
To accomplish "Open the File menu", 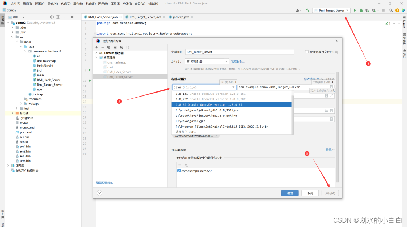I will 15,3.
